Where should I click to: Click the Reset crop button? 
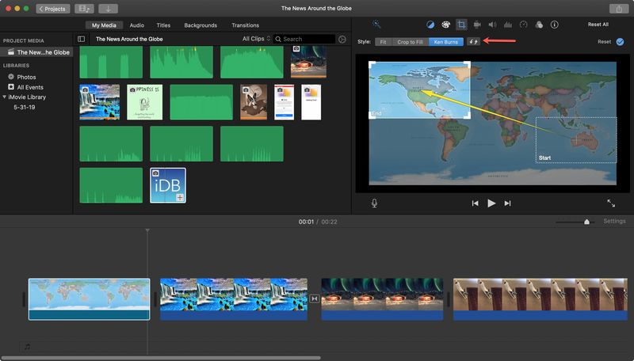click(604, 42)
